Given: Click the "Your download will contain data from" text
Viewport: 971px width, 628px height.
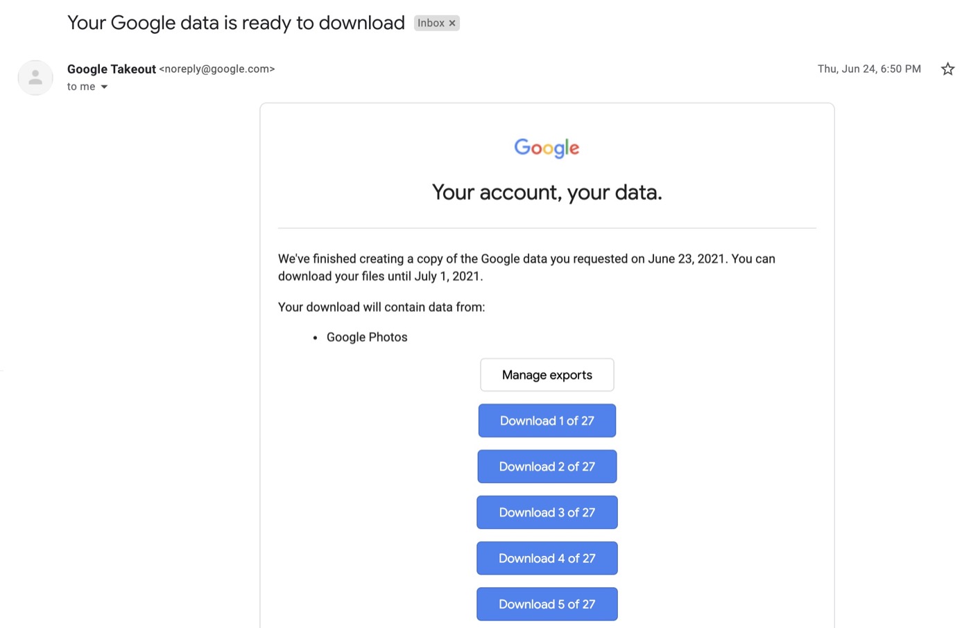Looking at the screenshot, I should point(381,307).
